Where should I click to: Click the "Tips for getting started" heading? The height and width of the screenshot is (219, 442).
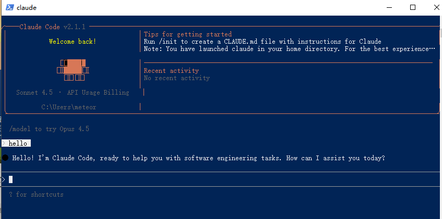pyautogui.click(x=187, y=34)
